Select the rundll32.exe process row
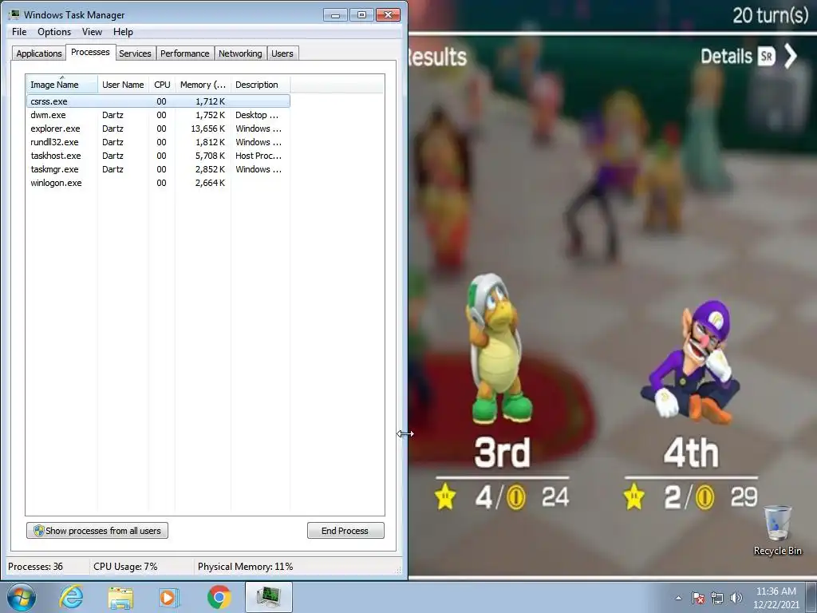Screen dimensions: 817x613 click(x=159, y=142)
